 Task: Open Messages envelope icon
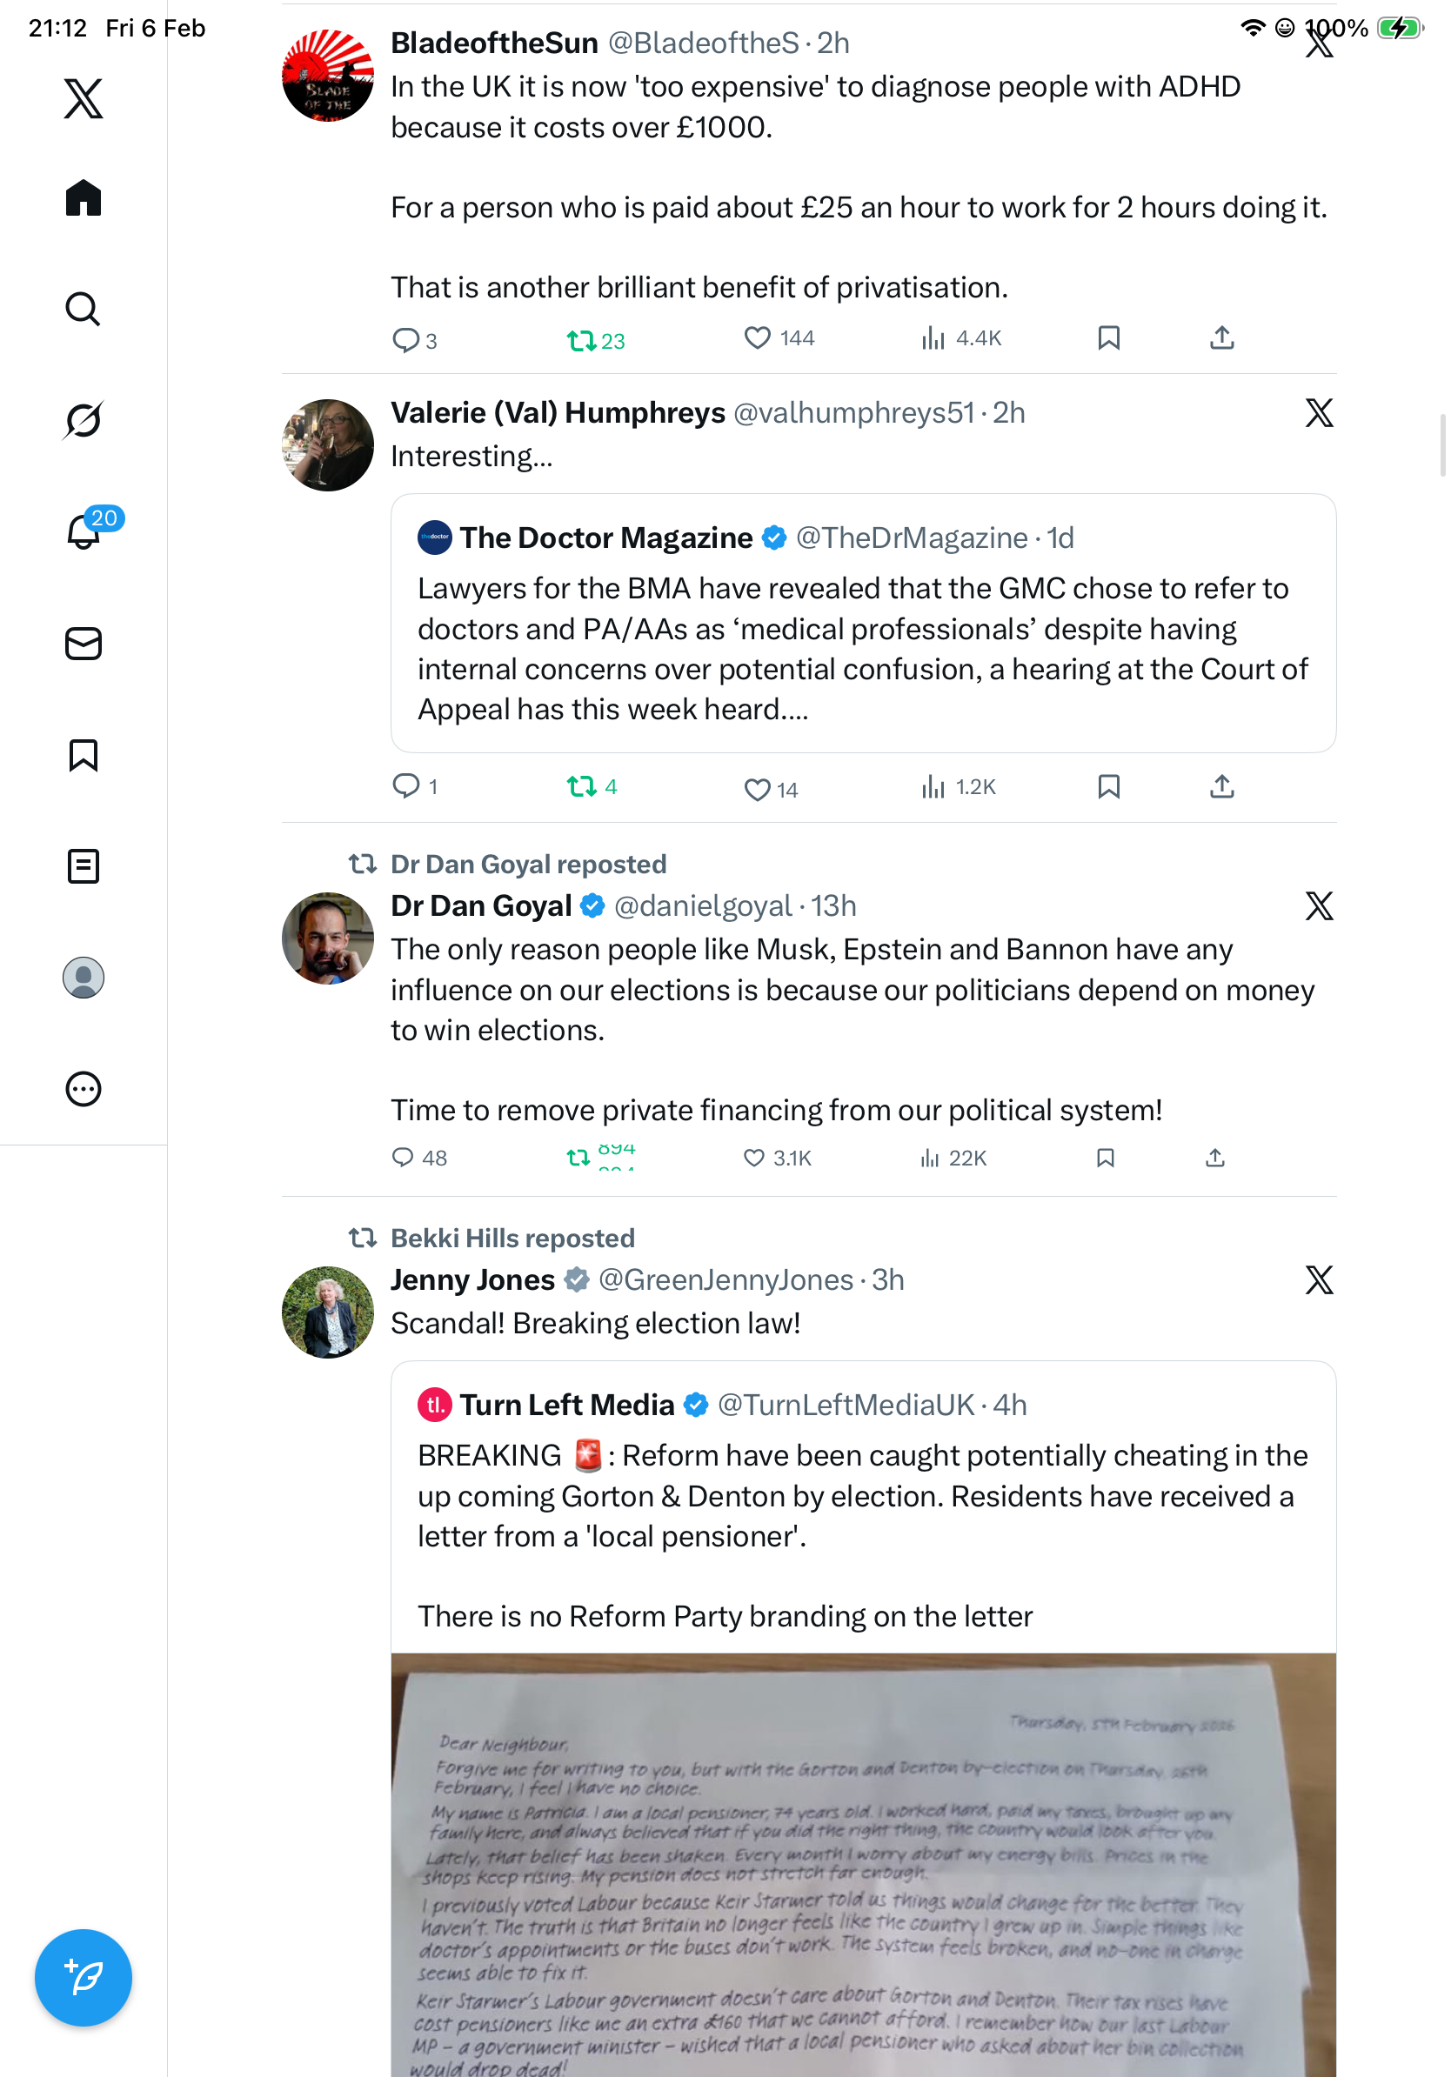[84, 643]
